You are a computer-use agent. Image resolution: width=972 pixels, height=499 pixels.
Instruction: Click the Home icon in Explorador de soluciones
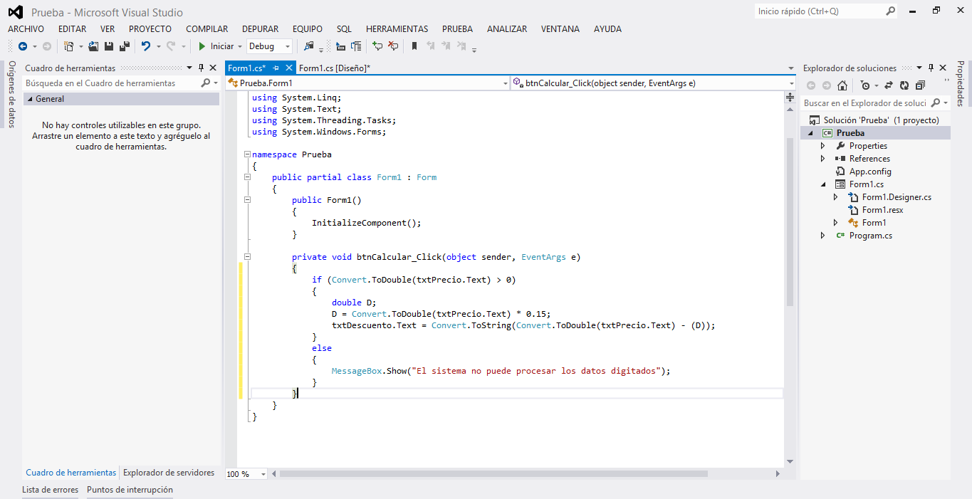pyautogui.click(x=842, y=85)
